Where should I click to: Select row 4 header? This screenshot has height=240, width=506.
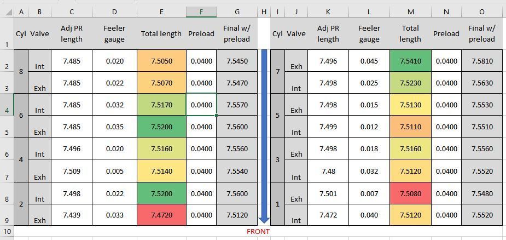point(7,105)
